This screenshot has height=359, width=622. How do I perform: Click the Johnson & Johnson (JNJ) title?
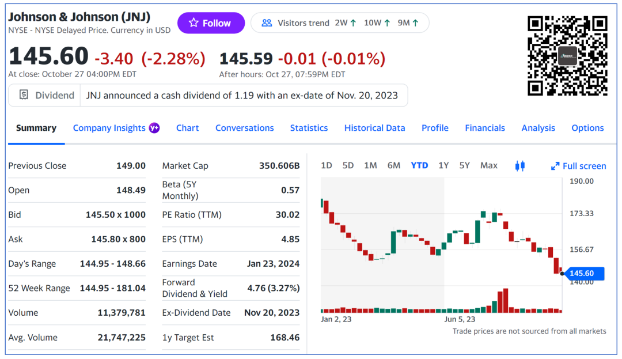pyautogui.click(x=79, y=17)
